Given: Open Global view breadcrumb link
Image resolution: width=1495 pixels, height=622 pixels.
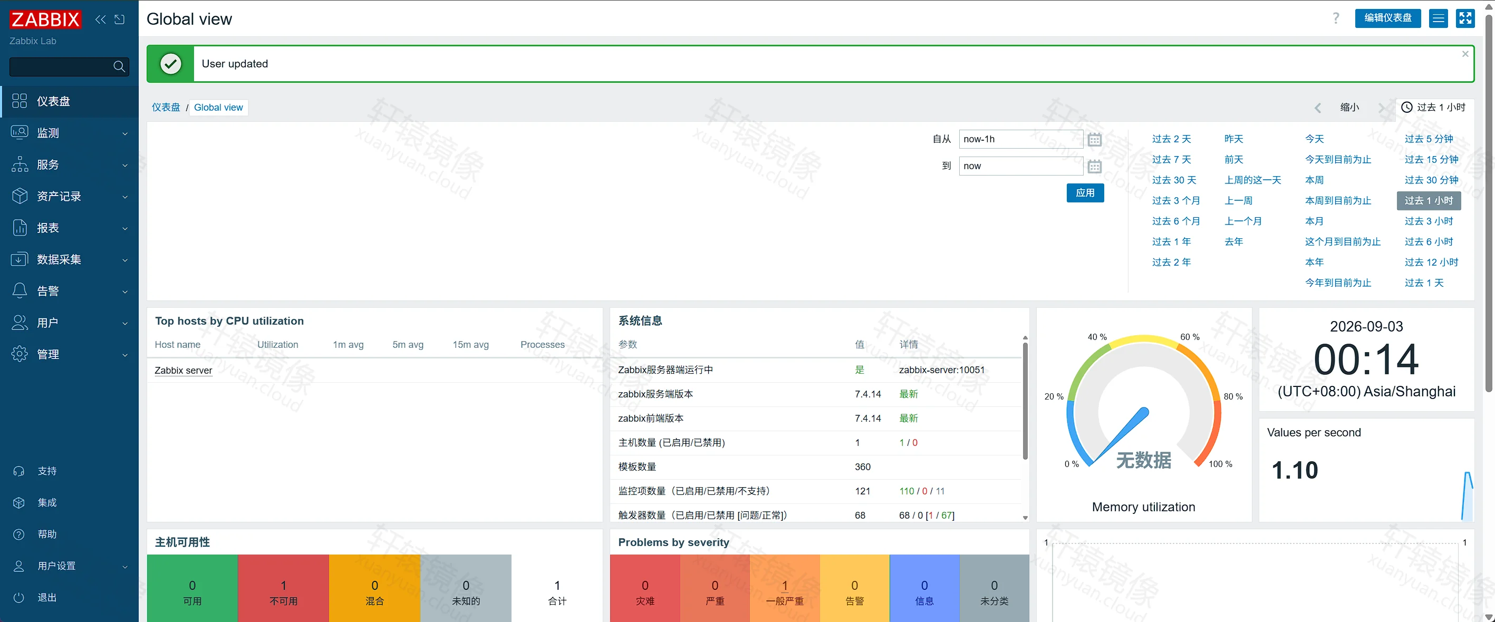Looking at the screenshot, I should 218,108.
